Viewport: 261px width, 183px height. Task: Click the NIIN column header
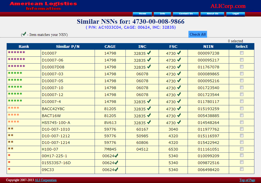(x=208, y=47)
